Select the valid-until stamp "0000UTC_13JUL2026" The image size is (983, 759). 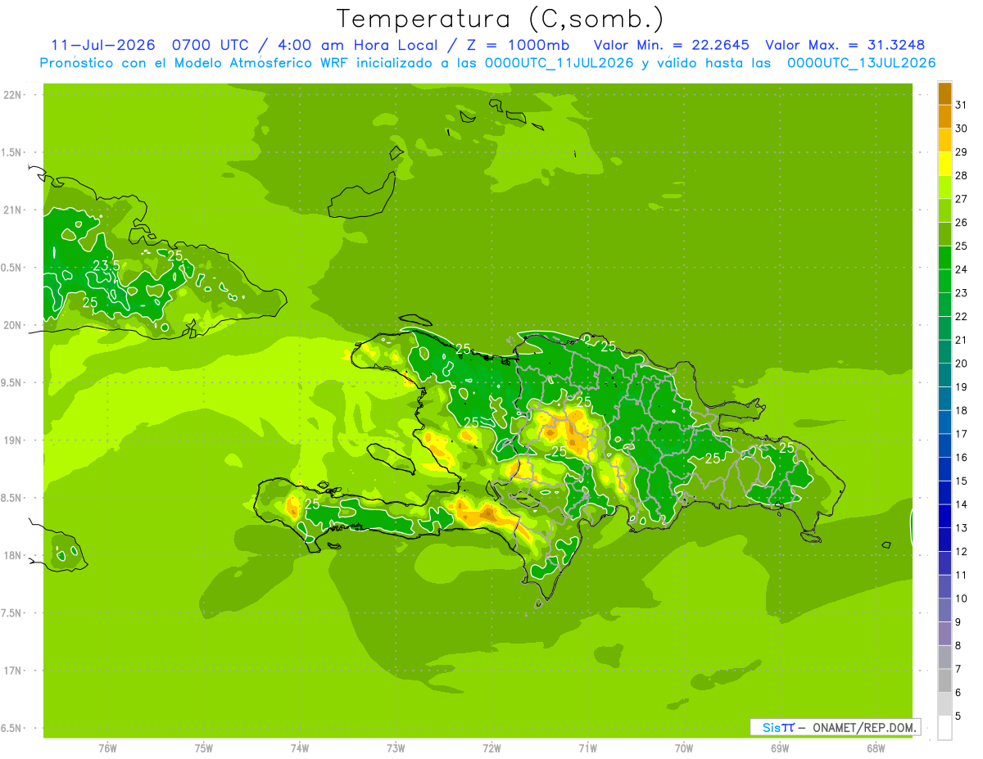tap(861, 63)
